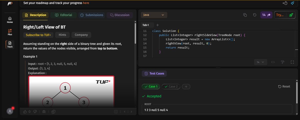Report a bug with the bug icon

tap(44, 112)
